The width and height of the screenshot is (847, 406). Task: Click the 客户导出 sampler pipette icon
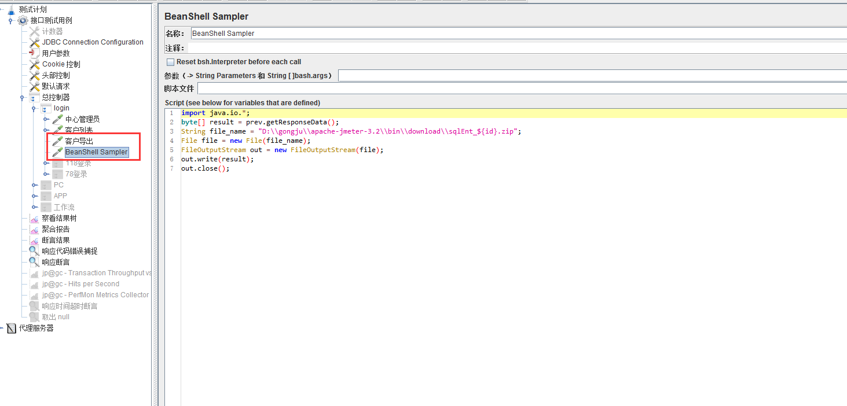pyautogui.click(x=58, y=141)
